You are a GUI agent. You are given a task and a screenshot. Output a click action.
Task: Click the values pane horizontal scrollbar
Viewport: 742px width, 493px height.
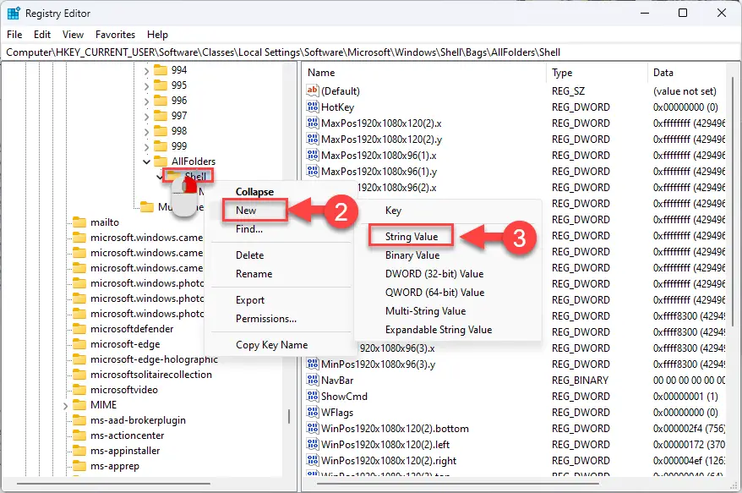[457, 484]
